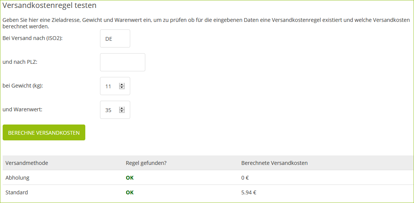The image size is (414, 203).
Task: Click the Gewicht field showing 11
Action: (x=115, y=86)
